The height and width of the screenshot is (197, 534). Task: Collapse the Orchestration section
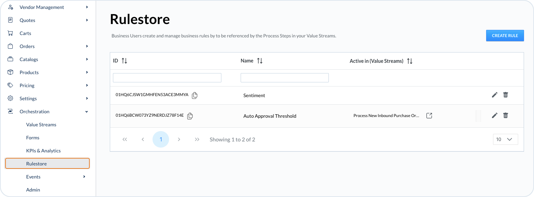click(87, 112)
